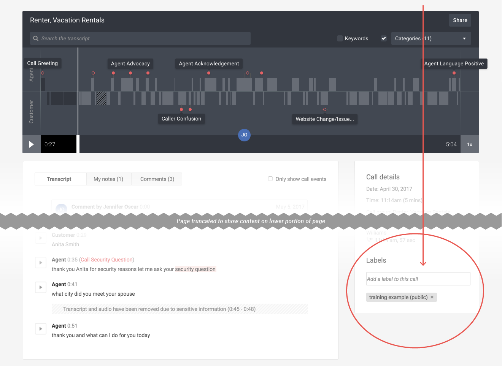Open the Call Security Question link
Screen dimensions: 502x366
click(106, 259)
